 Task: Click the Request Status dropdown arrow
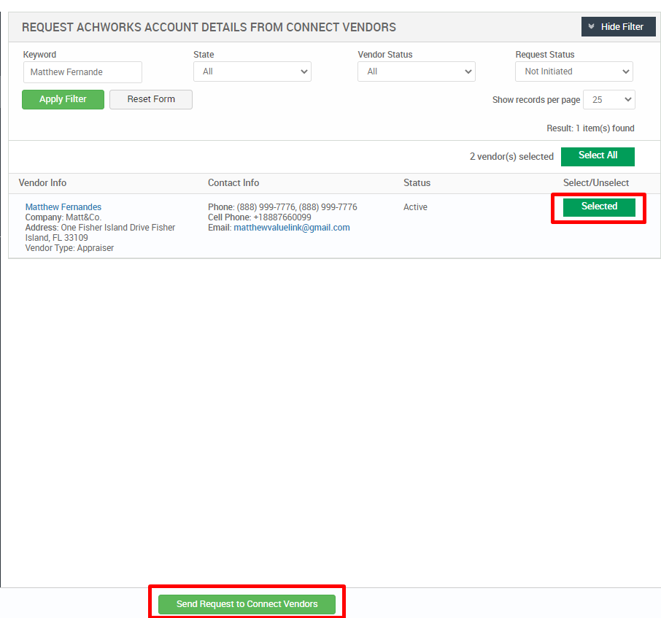click(x=626, y=72)
